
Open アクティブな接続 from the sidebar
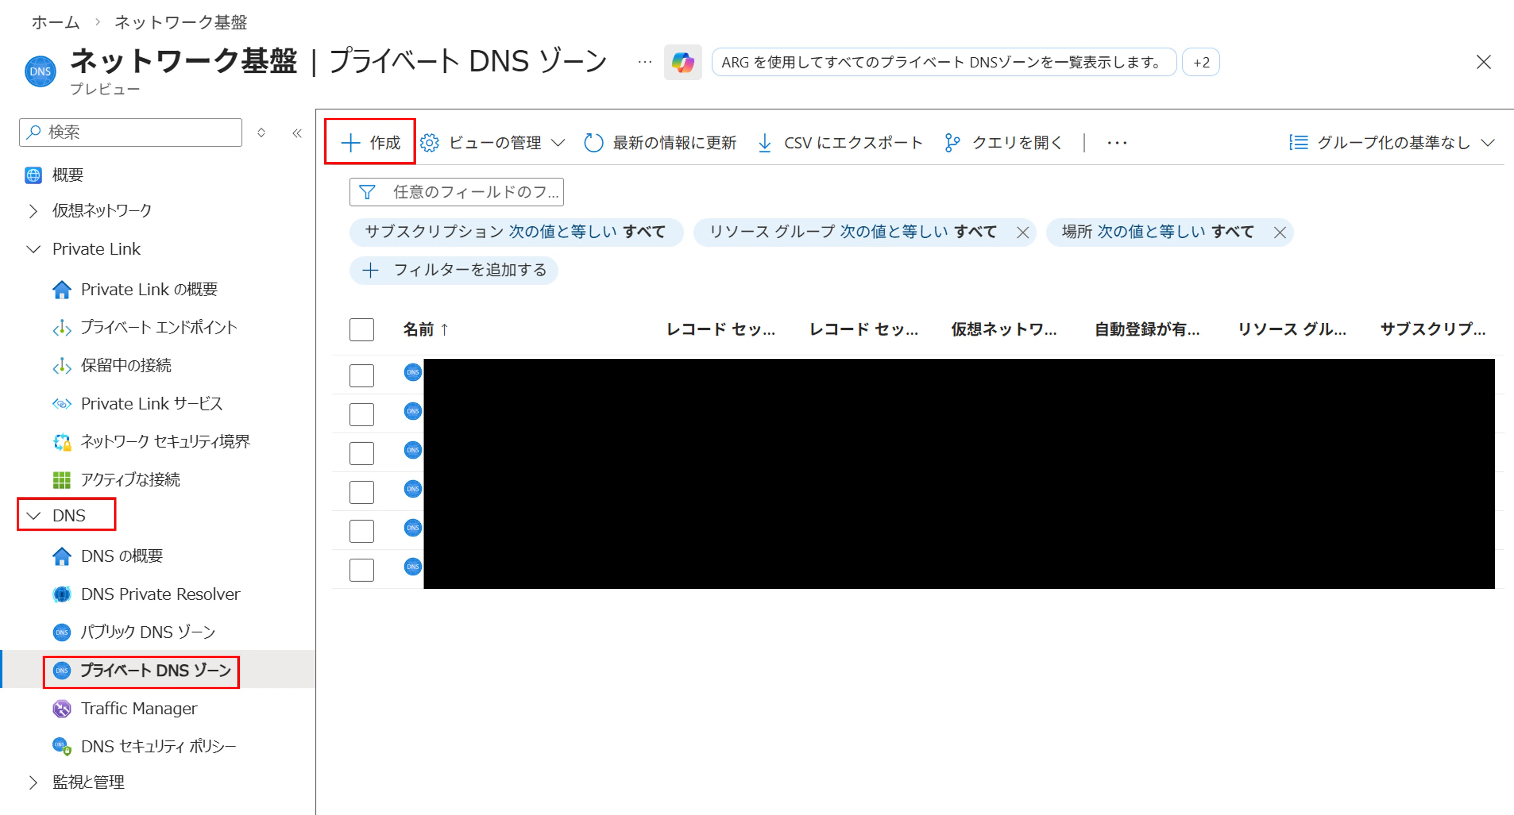(x=132, y=480)
